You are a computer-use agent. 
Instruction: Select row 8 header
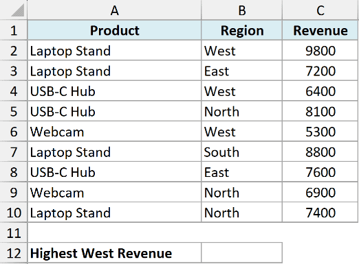click(14, 172)
